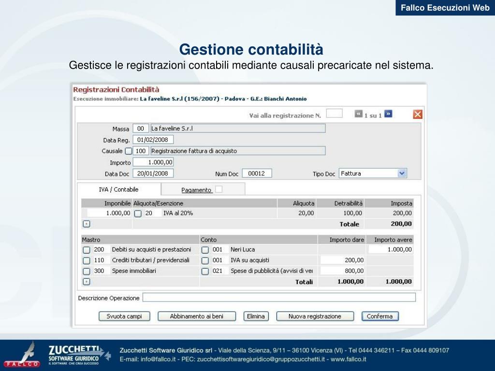Click the Conto code 021 field
The image size is (495, 371).
tap(220, 271)
